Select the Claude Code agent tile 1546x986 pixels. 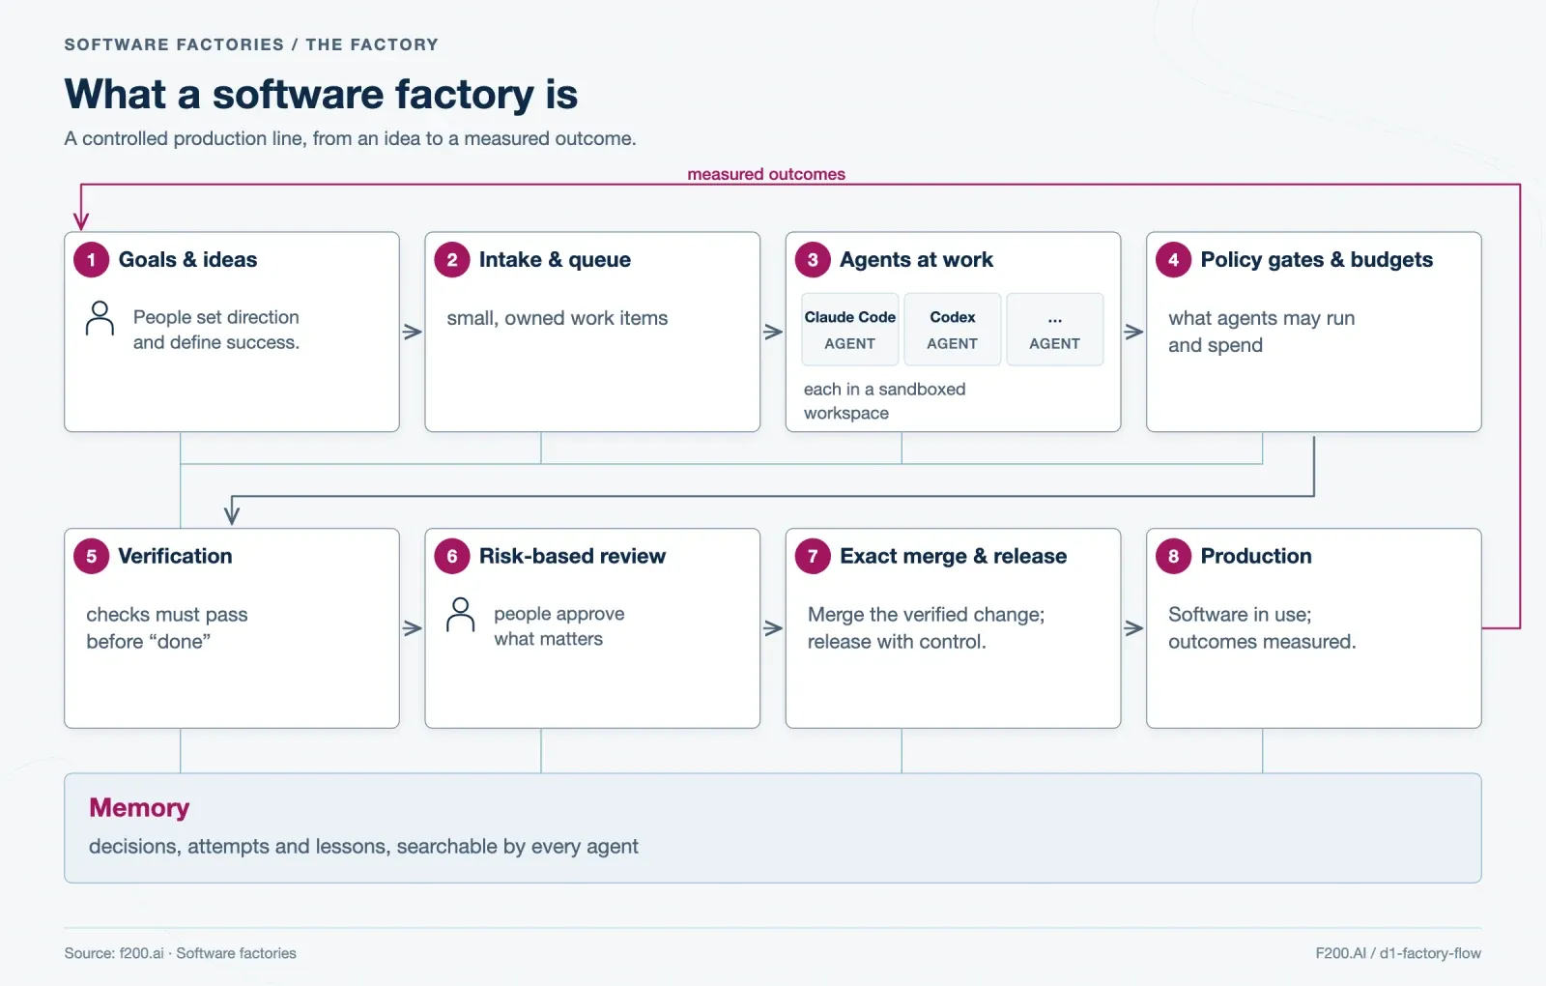[x=850, y=330]
